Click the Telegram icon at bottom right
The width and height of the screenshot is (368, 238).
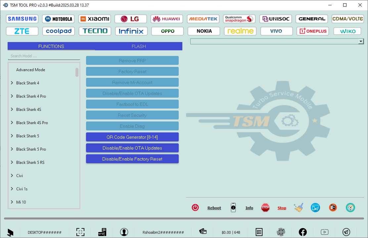[x=346, y=232]
